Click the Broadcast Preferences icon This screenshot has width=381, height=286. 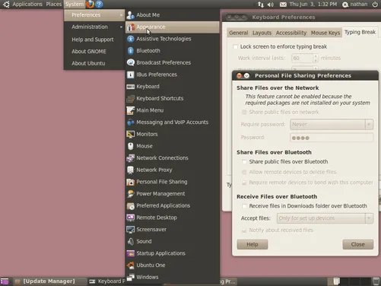click(x=130, y=62)
